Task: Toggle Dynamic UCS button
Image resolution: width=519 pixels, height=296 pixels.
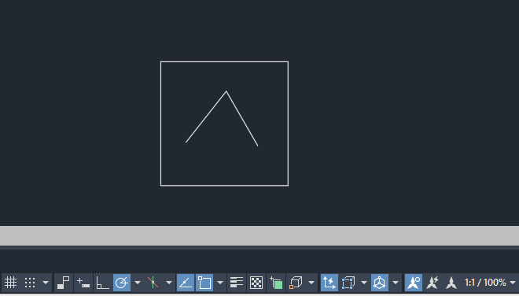Action: coord(329,283)
